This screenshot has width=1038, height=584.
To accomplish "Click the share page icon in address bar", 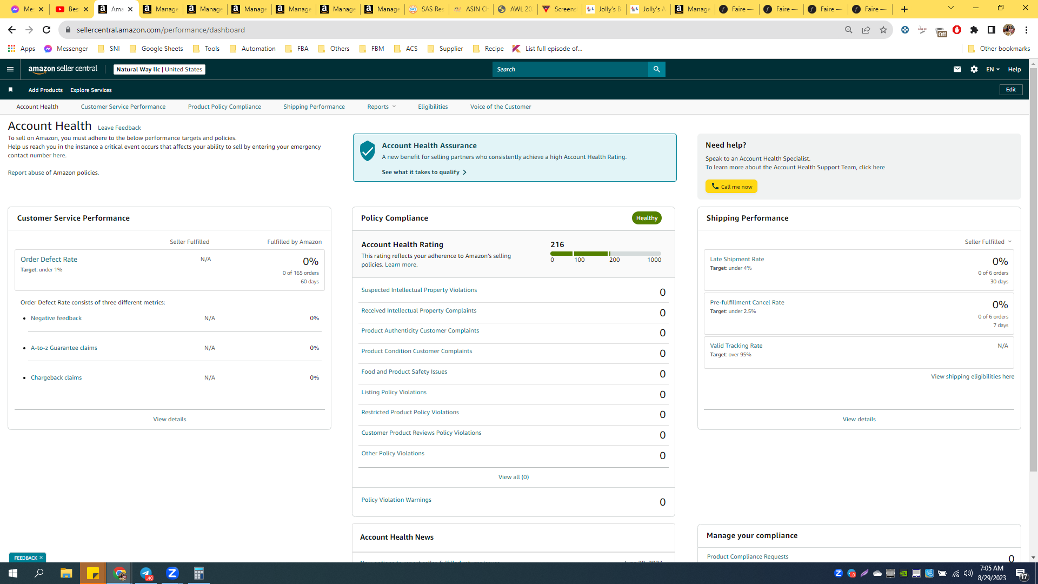I will 866,30.
